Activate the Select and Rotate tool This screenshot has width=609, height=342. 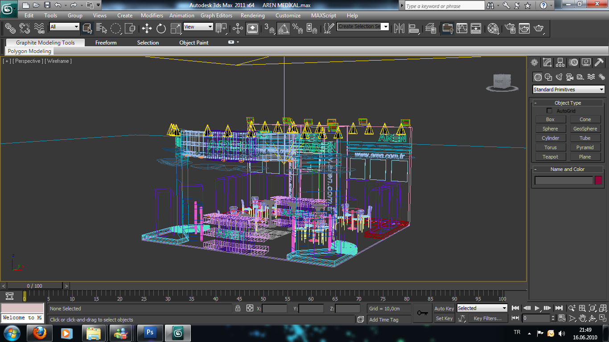(x=161, y=28)
